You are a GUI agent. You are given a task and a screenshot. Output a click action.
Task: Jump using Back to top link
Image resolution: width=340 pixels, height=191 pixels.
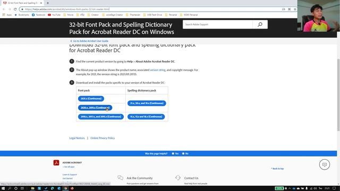pyautogui.click(x=277, y=169)
